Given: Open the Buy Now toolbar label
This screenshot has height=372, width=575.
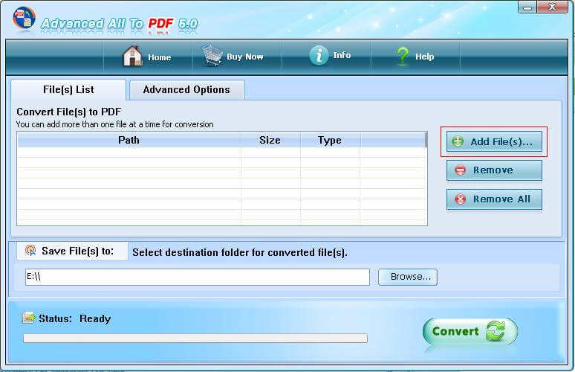Looking at the screenshot, I should coord(244,57).
